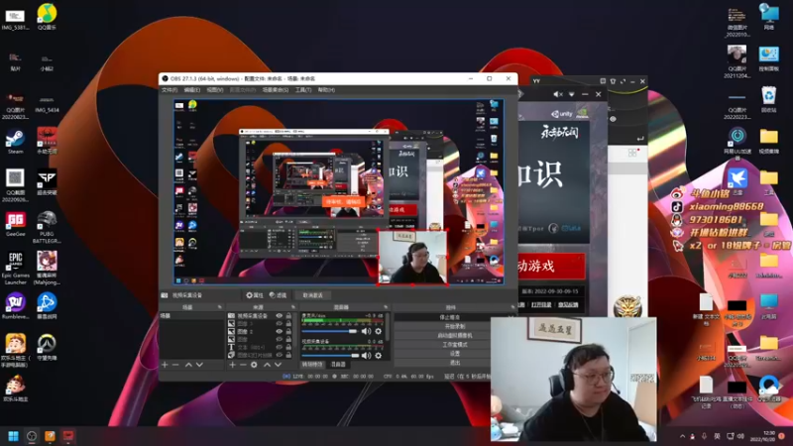Toggle visibility eye of 图像幻灯片放映 source

click(x=279, y=355)
